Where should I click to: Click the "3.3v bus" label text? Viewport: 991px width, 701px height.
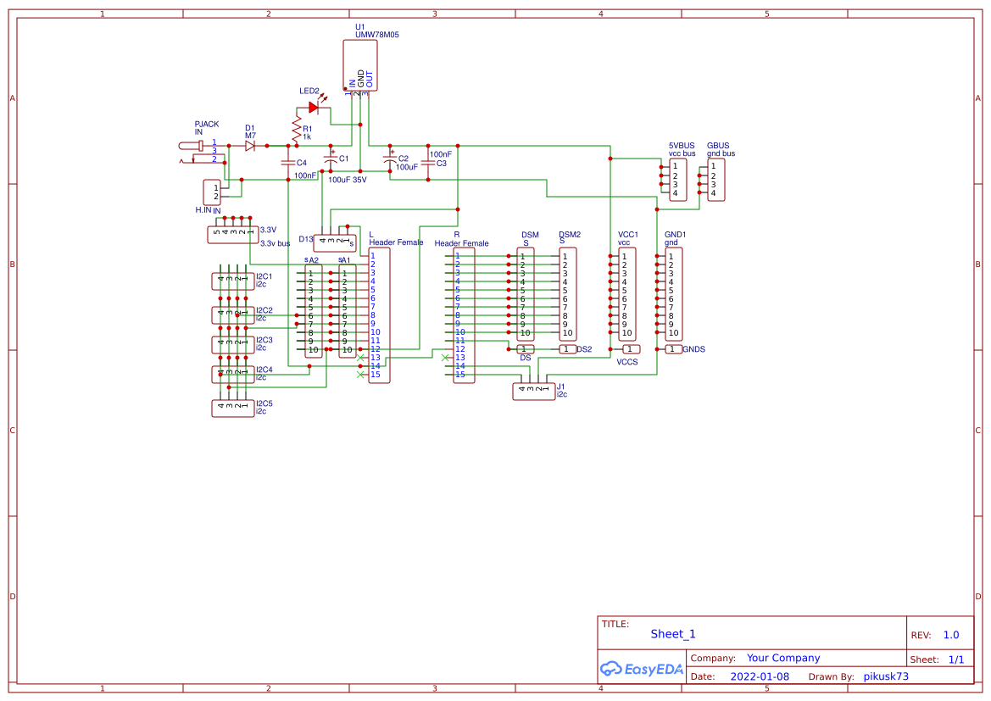click(276, 243)
